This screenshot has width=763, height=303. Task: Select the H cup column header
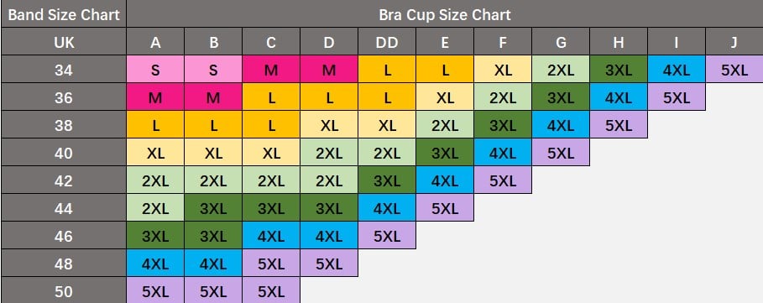click(619, 41)
